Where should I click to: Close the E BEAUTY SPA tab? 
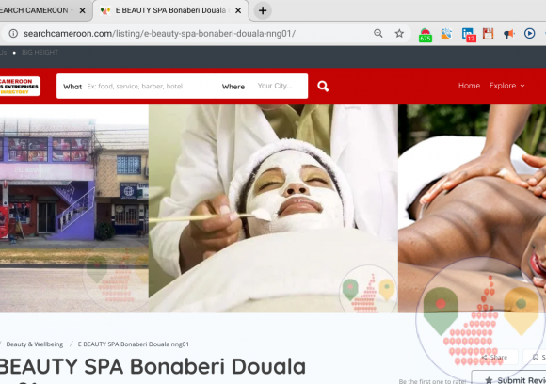coord(238,10)
